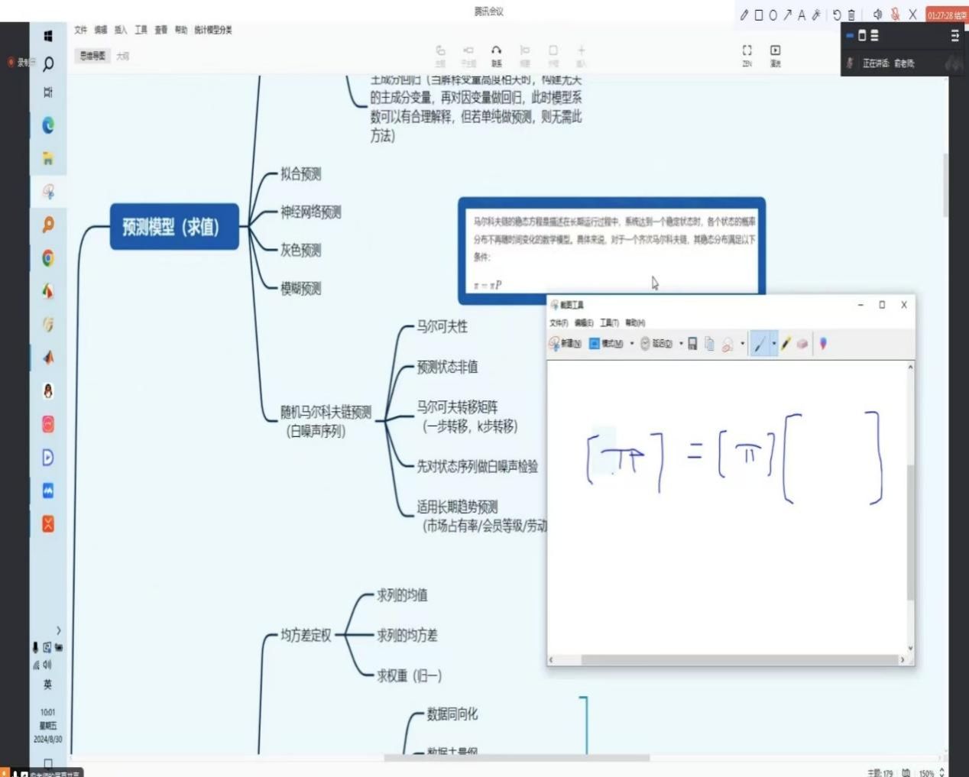Viewport: 969px width, 777px height.
Task: Expand the delay dropdown arrow
Action: pos(681,344)
